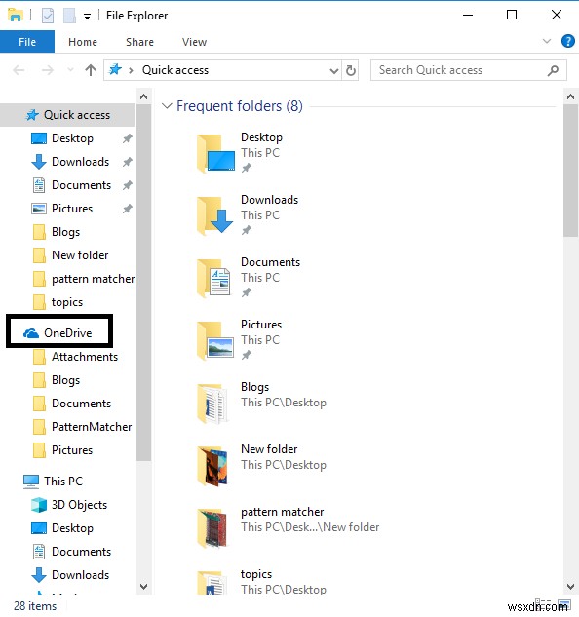Expand the ribbon using the chevron
The image size is (579, 617).
coord(546,41)
